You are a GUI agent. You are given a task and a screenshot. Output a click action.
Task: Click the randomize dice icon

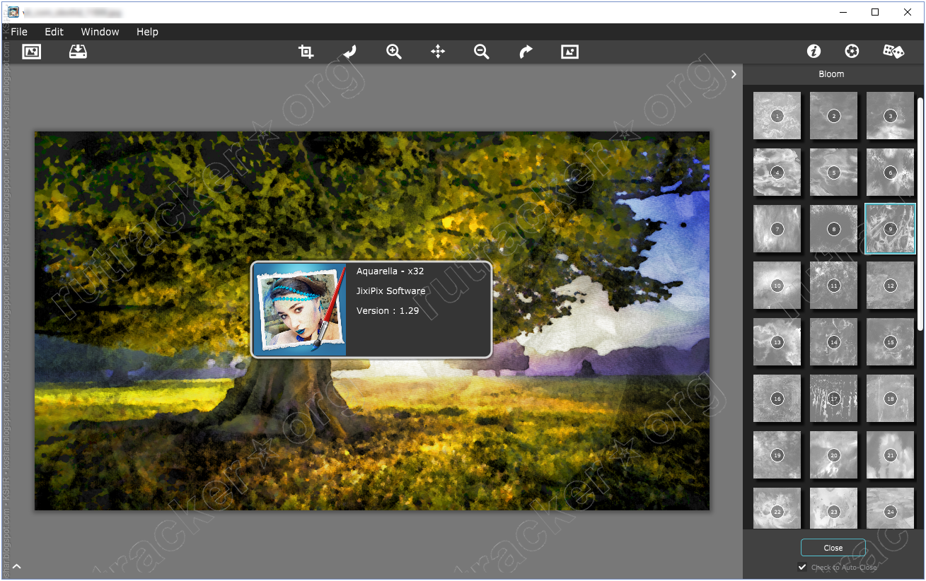point(893,51)
